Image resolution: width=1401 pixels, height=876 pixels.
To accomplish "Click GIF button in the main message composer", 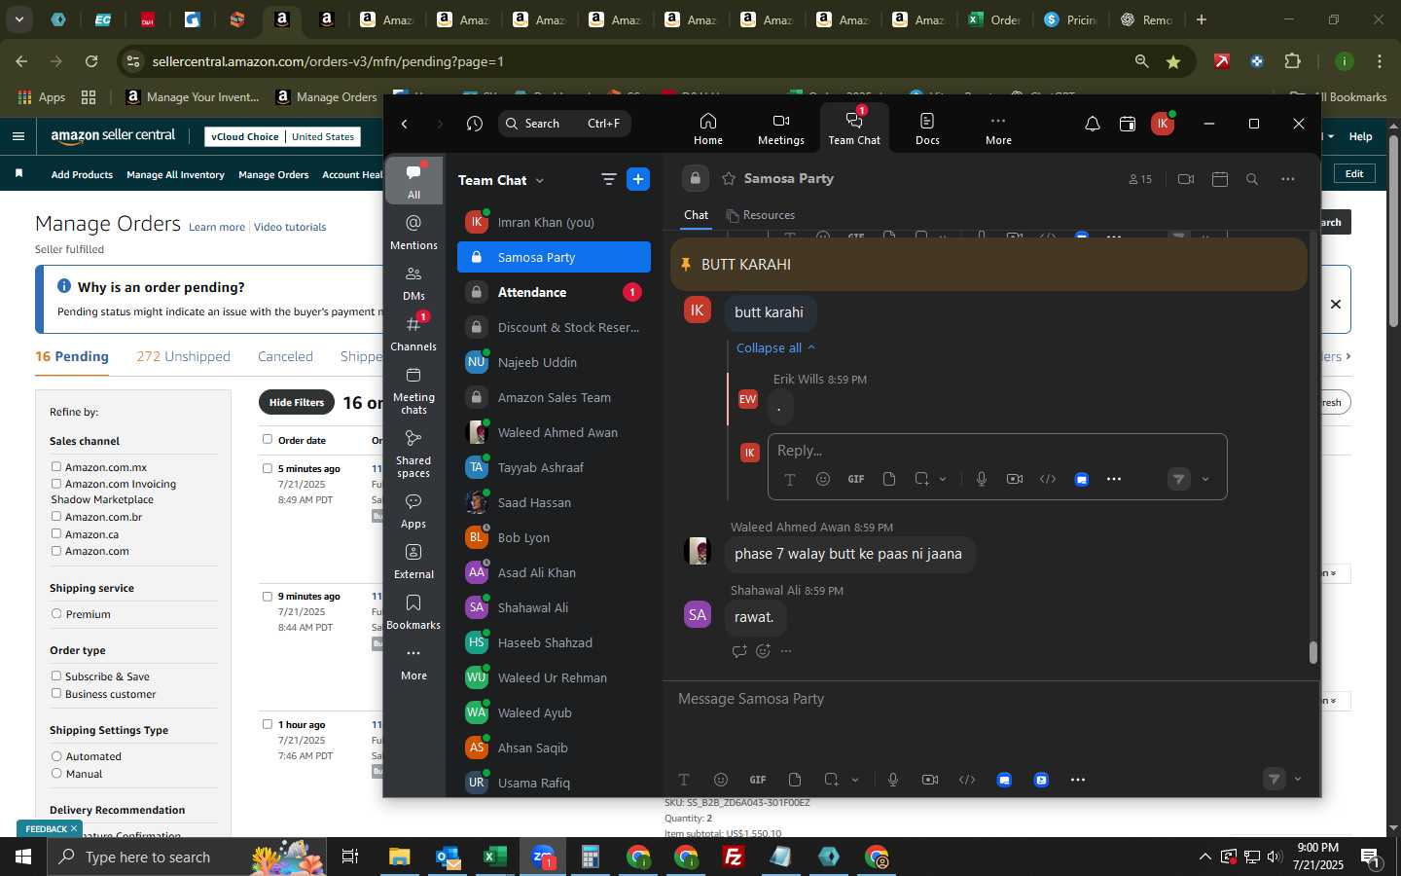I will pyautogui.click(x=758, y=780).
